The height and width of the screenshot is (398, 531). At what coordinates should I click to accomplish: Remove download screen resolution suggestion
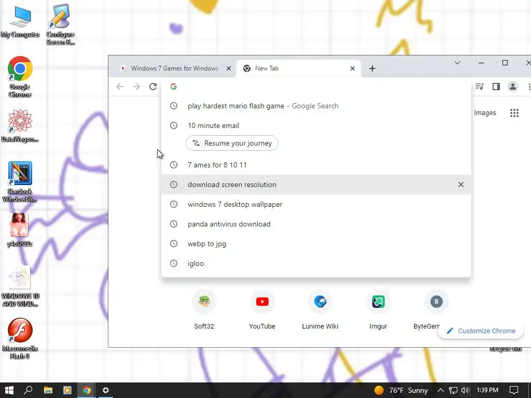coord(461,184)
